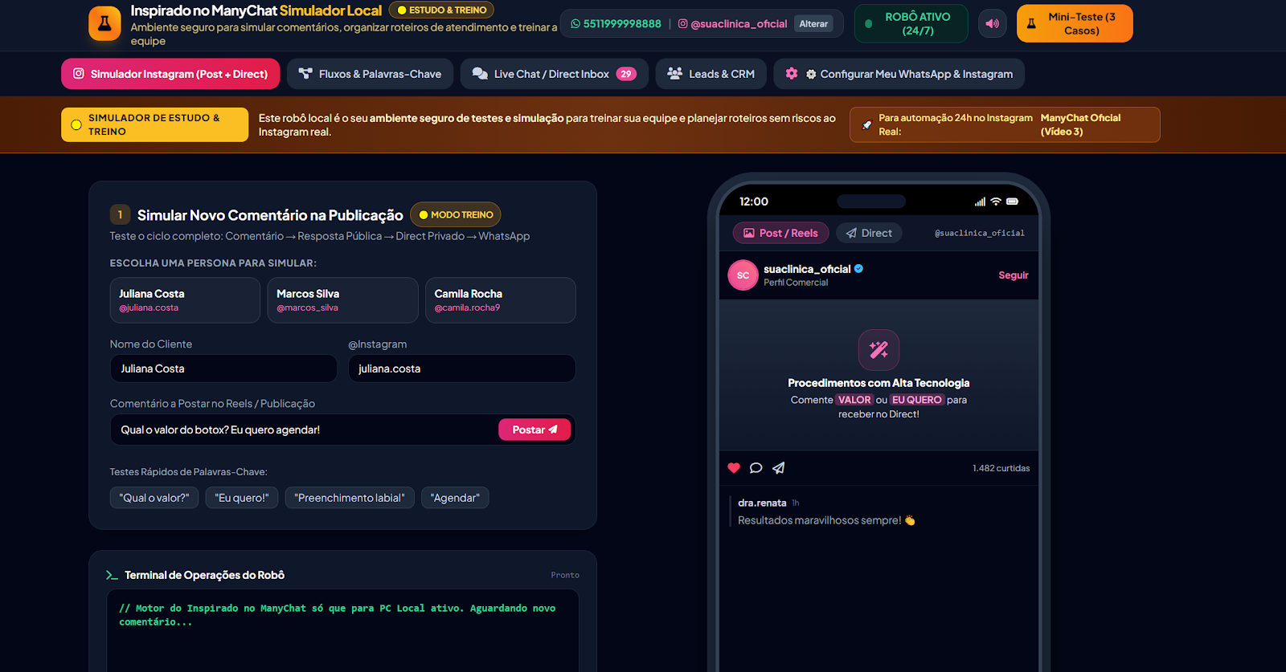The height and width of the screenshot is (672, 1286).
Task: Click the Simulador de Estudo & Treino badge
Action: [154, 124]
